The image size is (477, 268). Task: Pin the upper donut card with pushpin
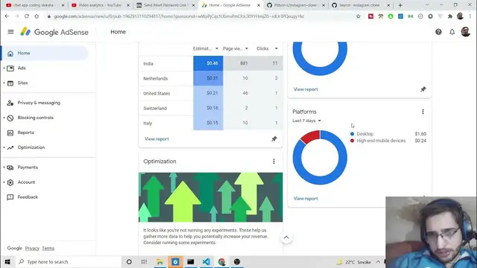423,89
